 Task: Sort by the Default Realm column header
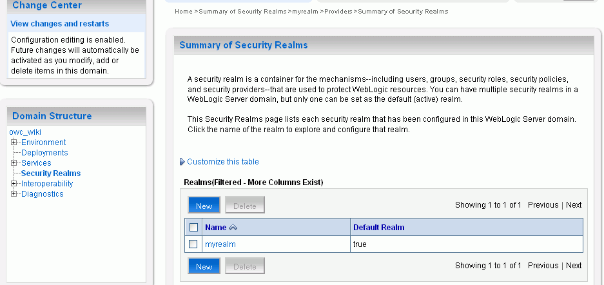(379, 227)
